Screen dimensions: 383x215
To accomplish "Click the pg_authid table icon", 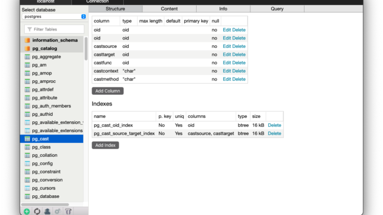I will (x=27, y=114).
